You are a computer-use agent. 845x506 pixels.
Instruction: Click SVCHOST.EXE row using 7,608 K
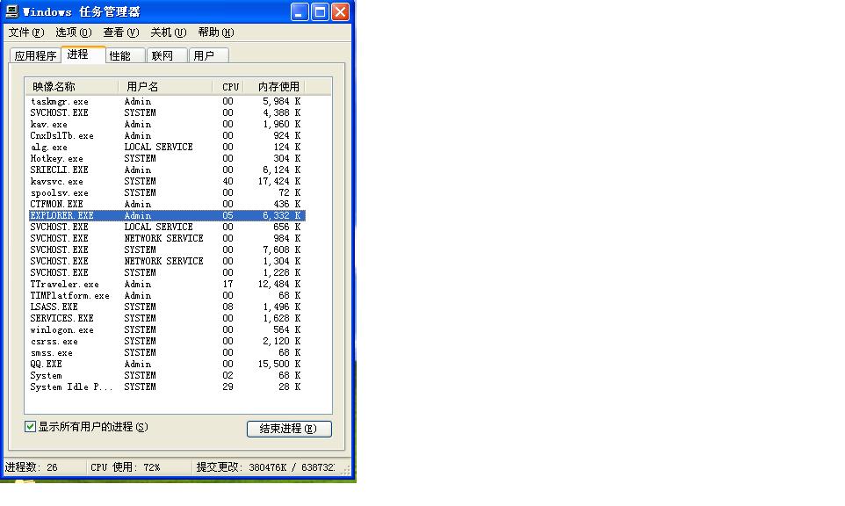click(166, 250)
